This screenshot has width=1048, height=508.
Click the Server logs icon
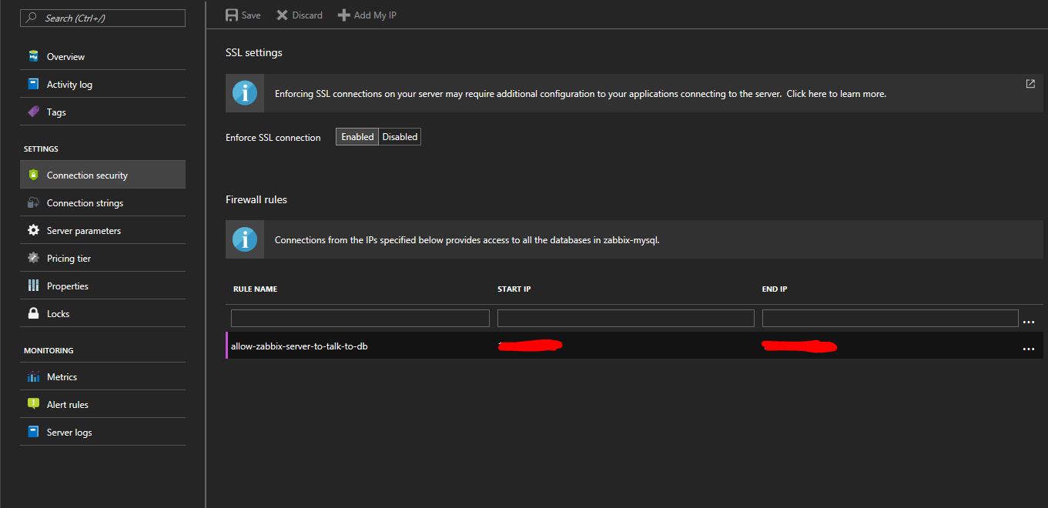click(x=33, y=432)
